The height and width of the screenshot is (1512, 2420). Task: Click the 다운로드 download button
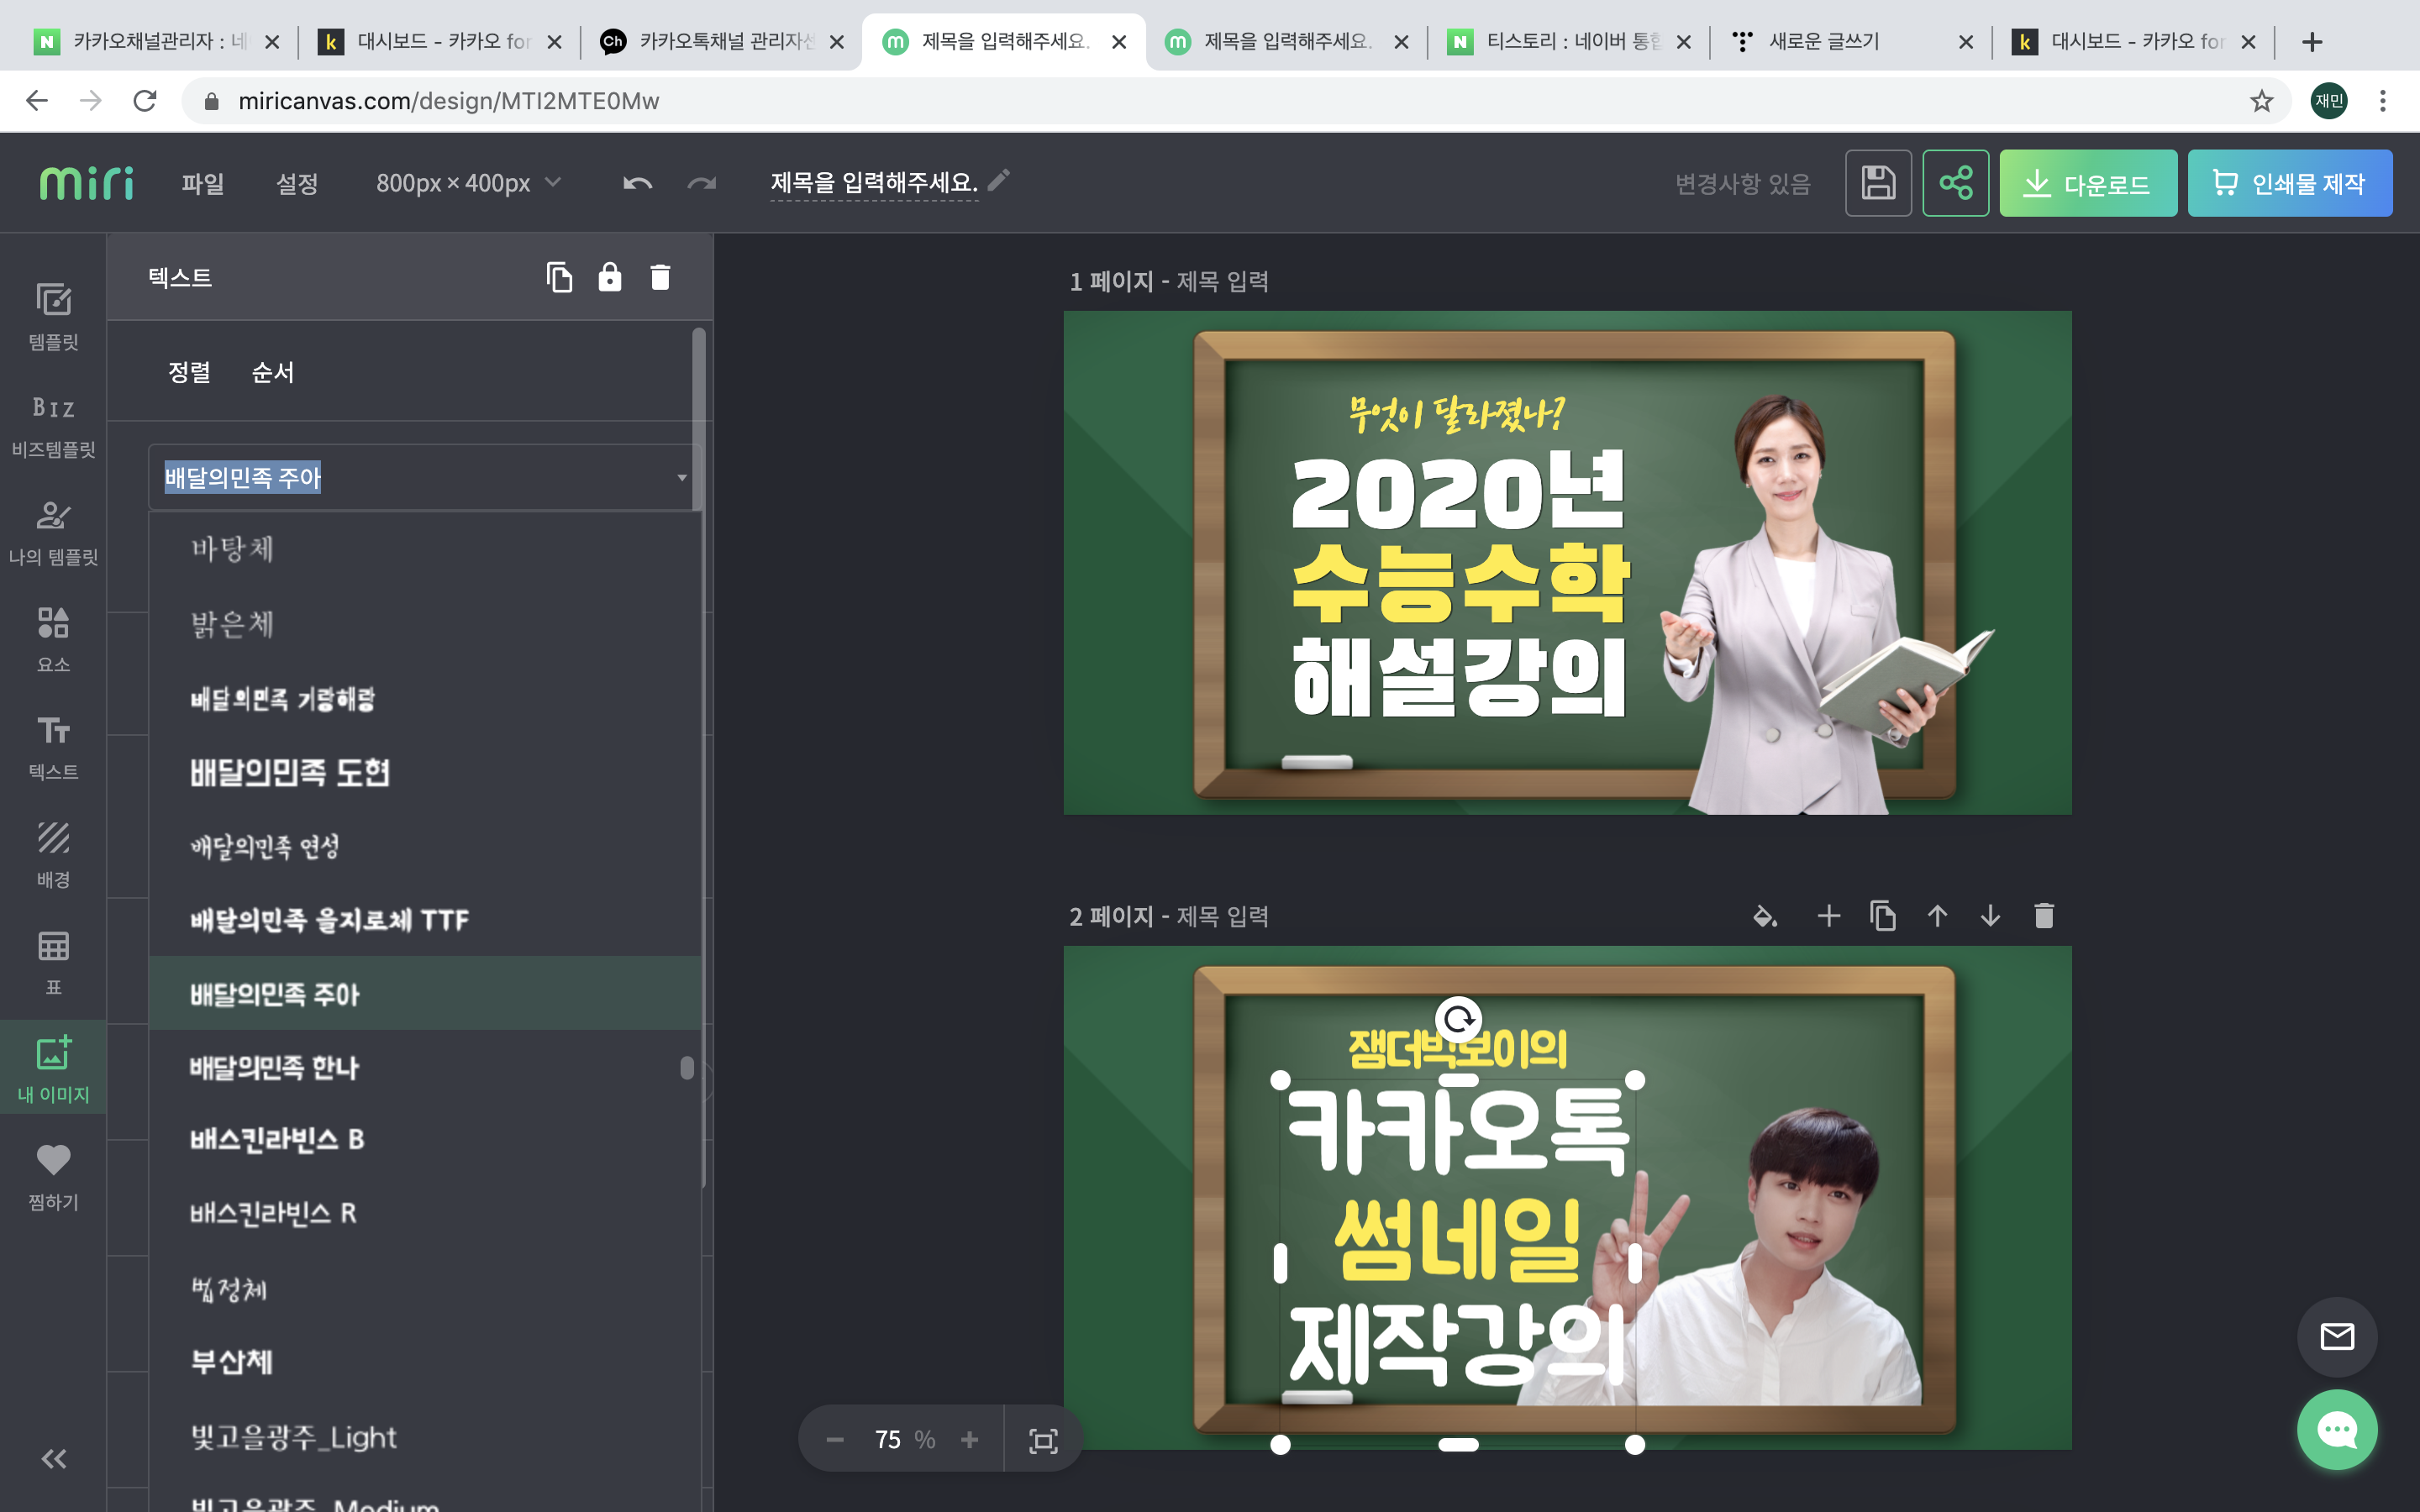coord(2087,183)
